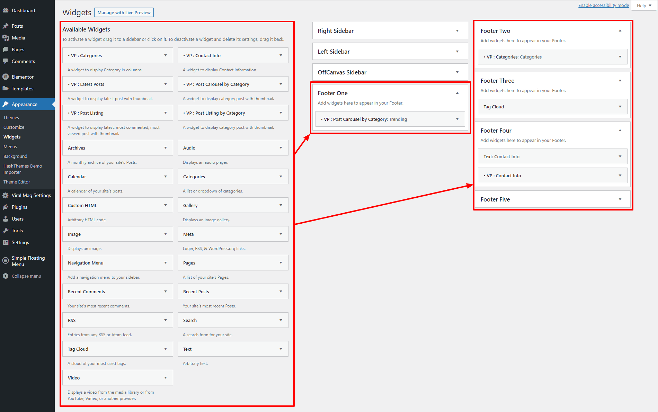The height and width of the screenshot is (412, 658).
Task: Open HashThemes Demo Importer submenu item
Action: pos(23,169)
